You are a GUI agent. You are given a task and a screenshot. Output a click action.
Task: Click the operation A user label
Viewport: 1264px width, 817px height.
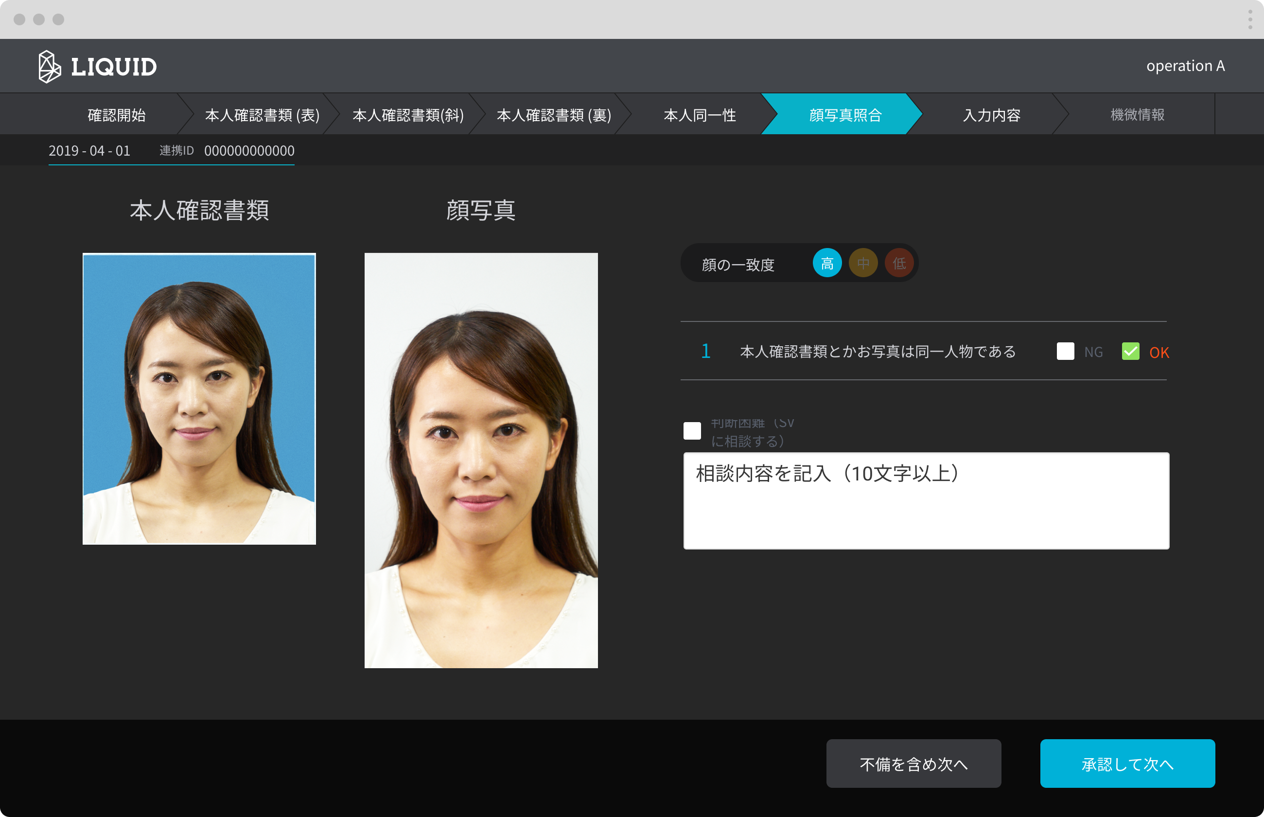[x=1186, y=66]
